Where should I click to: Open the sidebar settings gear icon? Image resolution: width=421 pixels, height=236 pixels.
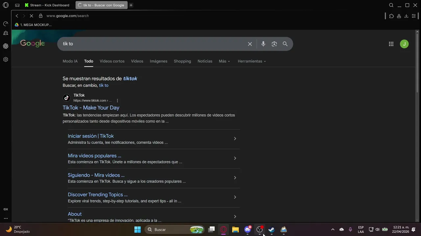click(x=6, y=60)
